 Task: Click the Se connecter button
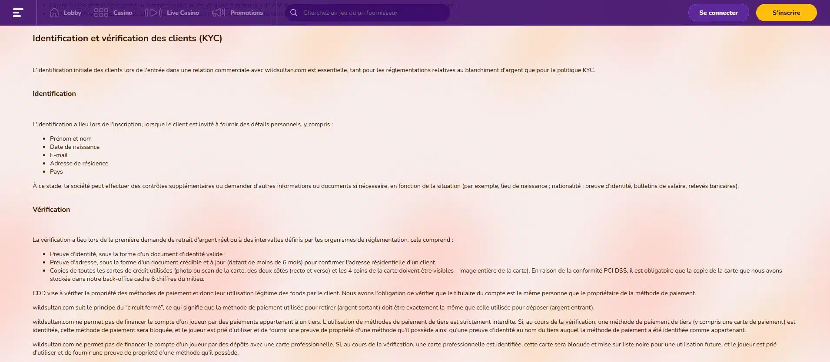click(718, 13)
